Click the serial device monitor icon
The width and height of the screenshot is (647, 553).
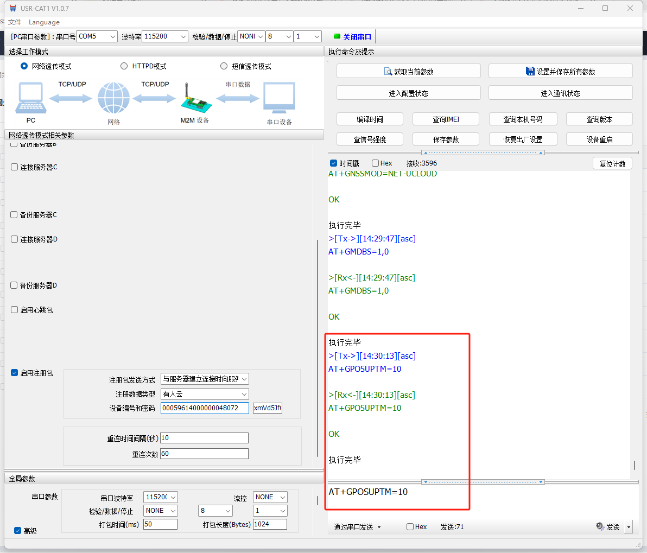279,98
